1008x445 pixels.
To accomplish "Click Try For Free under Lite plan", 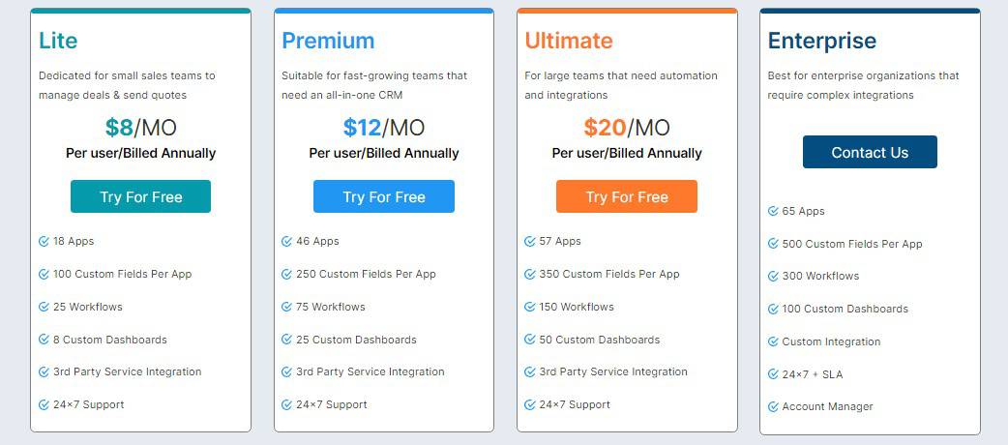I will pyautogui.click(x=141, y=196).
